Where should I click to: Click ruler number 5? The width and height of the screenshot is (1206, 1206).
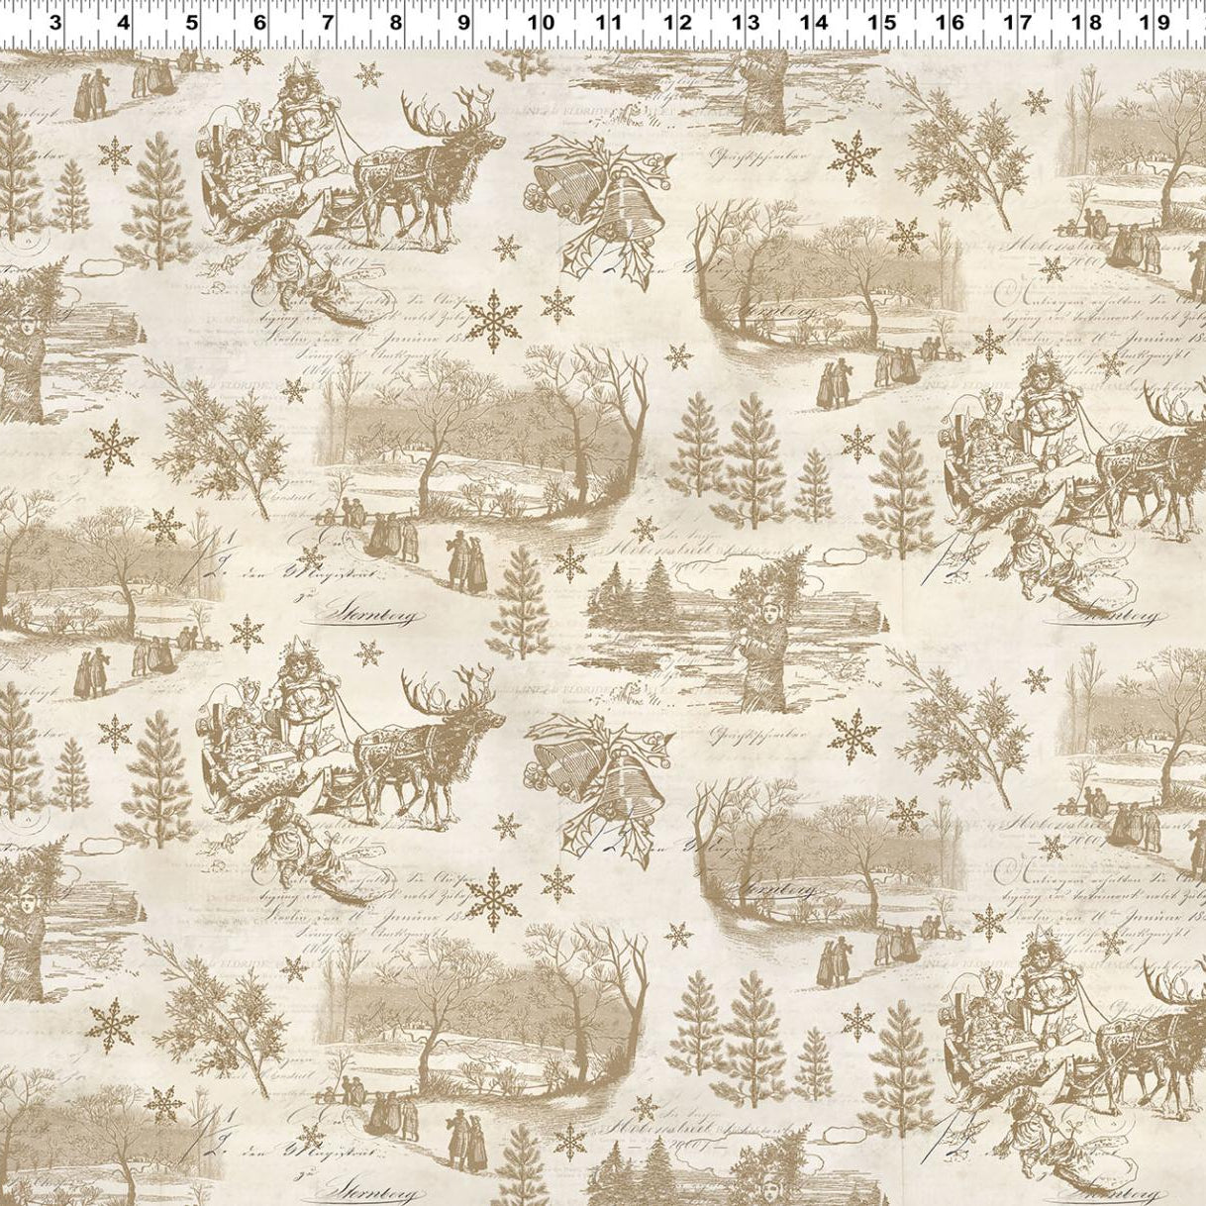click(191, 22)
